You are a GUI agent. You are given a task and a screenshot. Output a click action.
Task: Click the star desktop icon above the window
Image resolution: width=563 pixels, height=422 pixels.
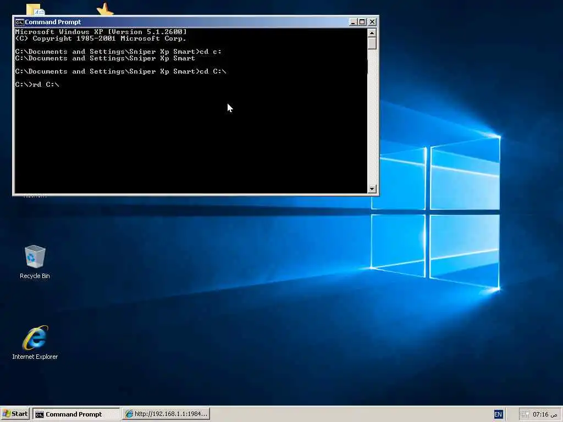(x=105, y=9)
